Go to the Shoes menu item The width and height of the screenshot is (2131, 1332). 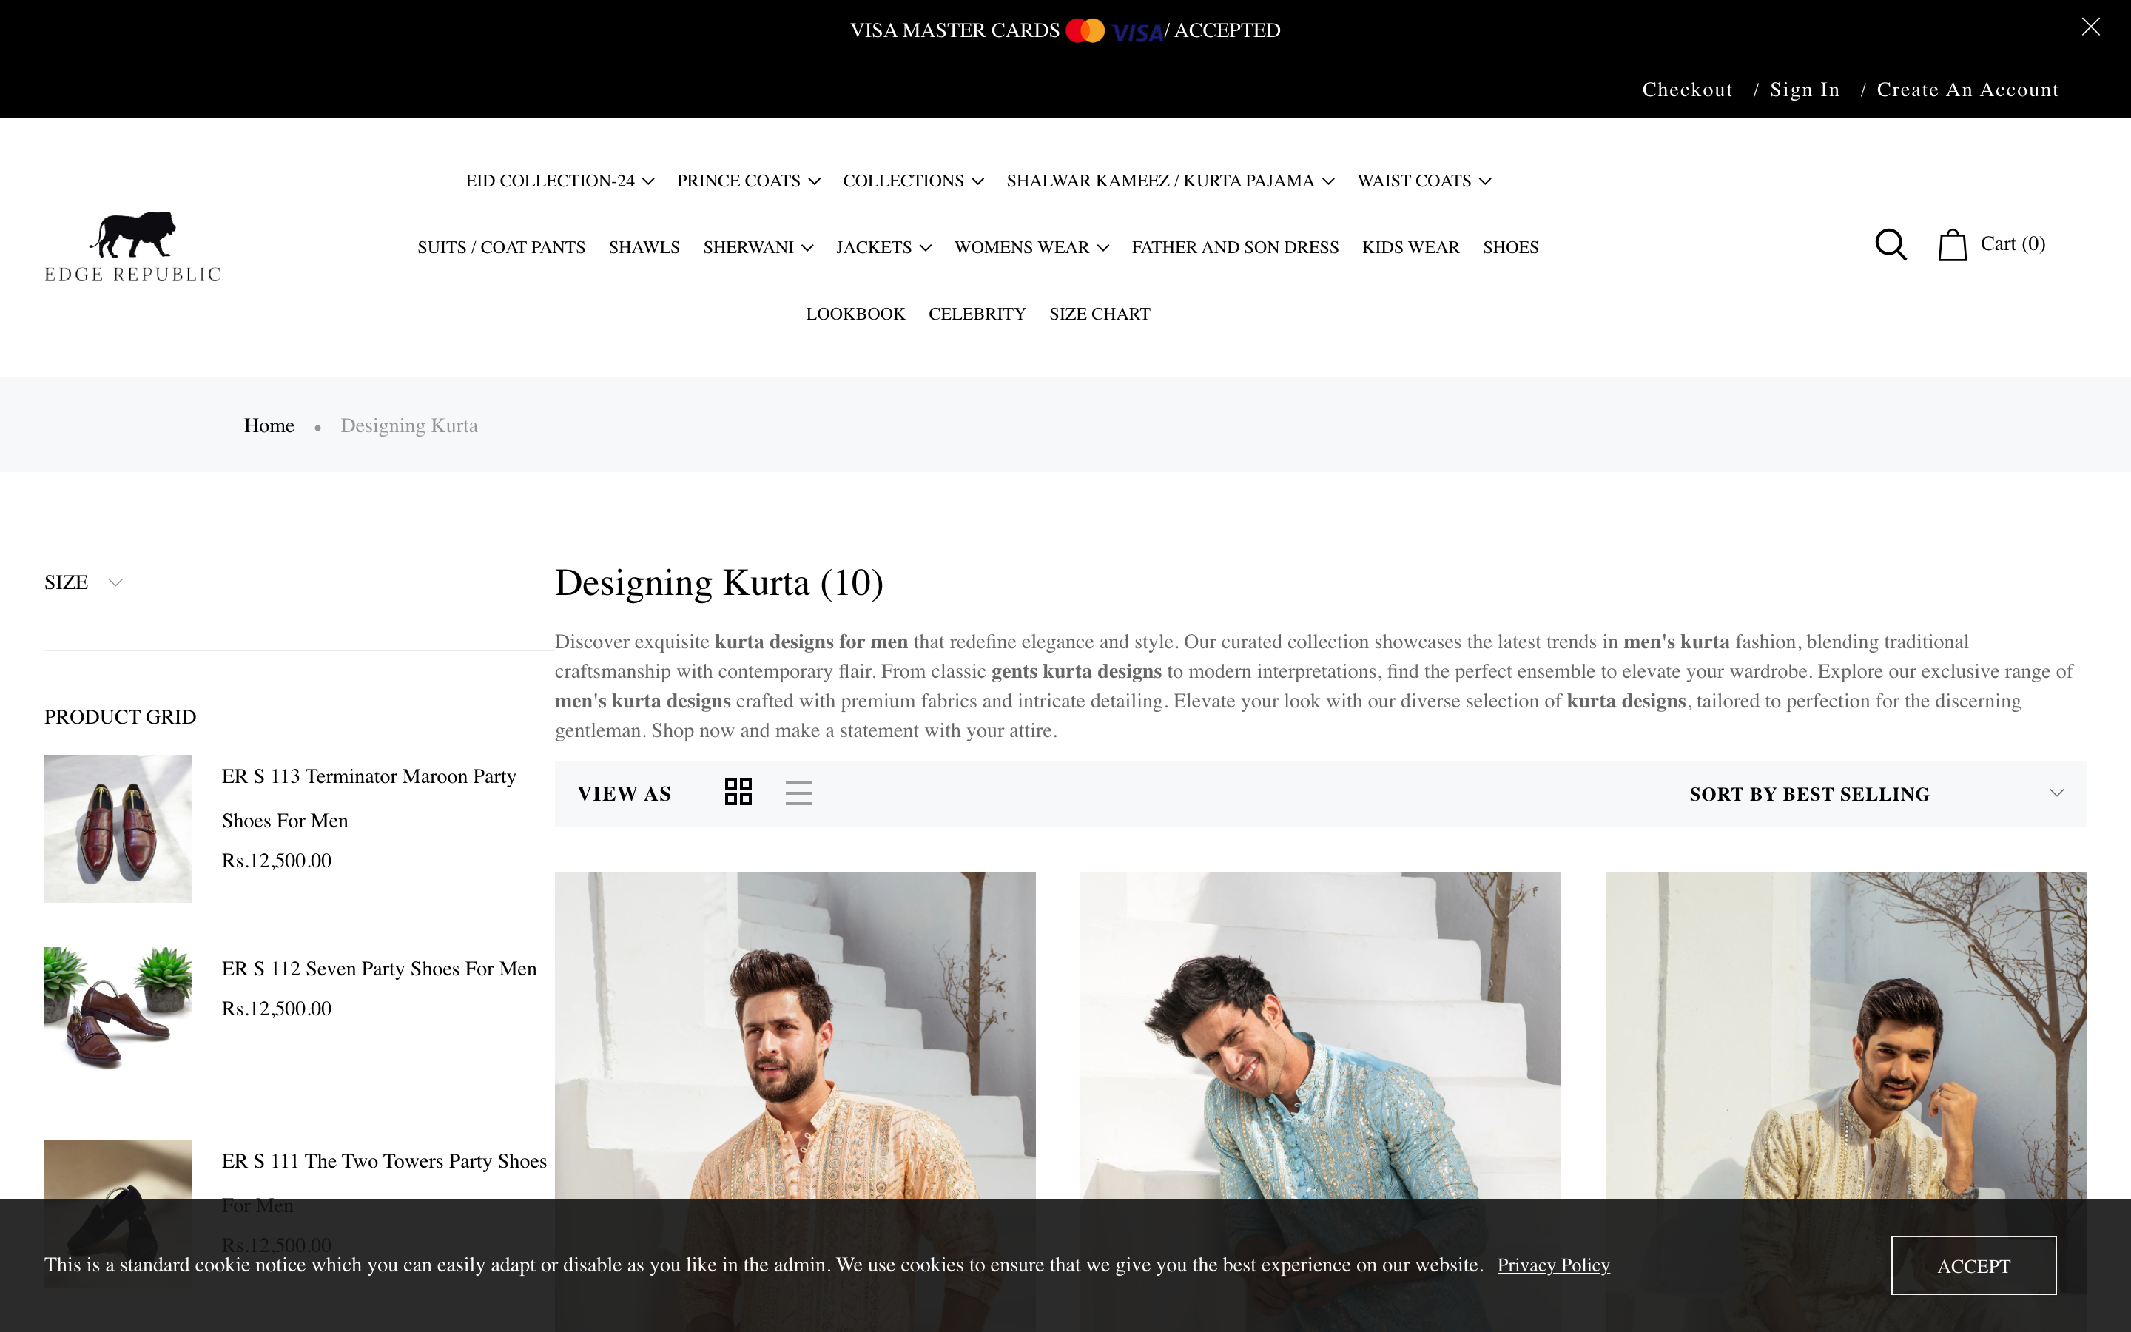click(x=1510, y=248)
